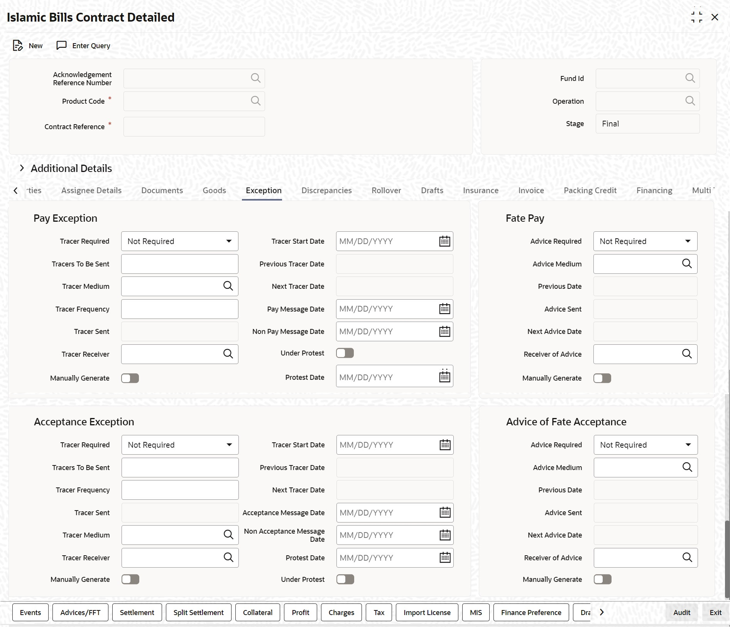The image size is (730, 627).
Task: Open Fund Id search lookup
Action: click(690, 78)
